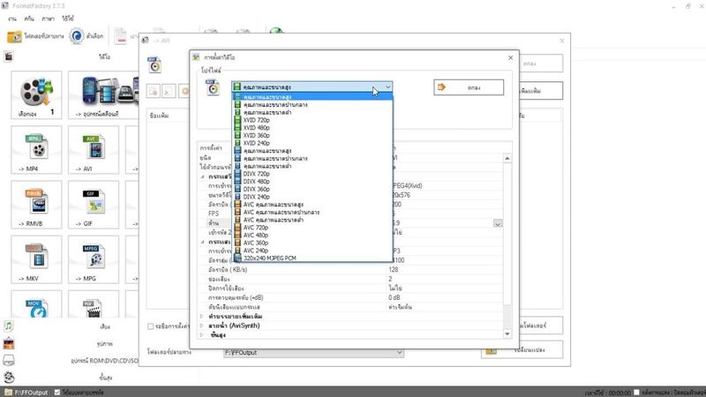Viewport: 706px width, 397px height.
Task: Open the Options gear toolbar icon
Action: point(77,36)
